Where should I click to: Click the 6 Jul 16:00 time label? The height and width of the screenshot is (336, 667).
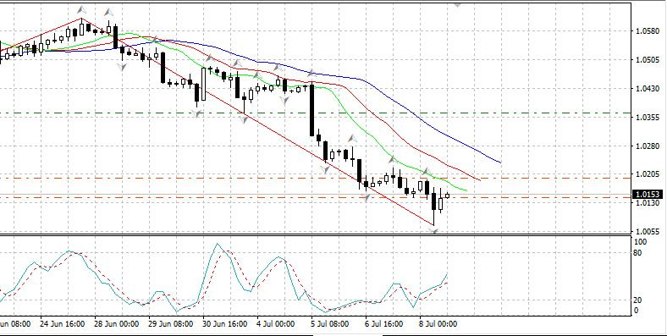(x=384, y=324)
